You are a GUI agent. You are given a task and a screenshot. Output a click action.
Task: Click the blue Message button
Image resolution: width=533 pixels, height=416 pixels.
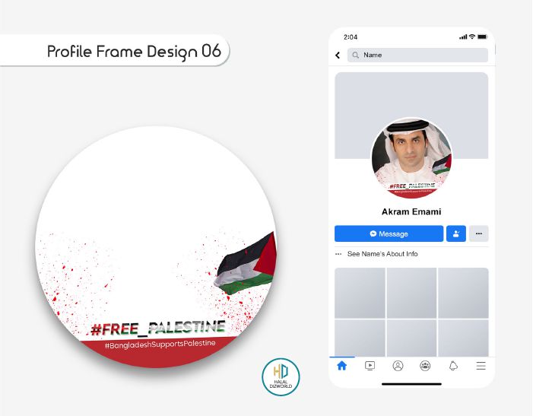pyautogui.click(x=389, y=233)
